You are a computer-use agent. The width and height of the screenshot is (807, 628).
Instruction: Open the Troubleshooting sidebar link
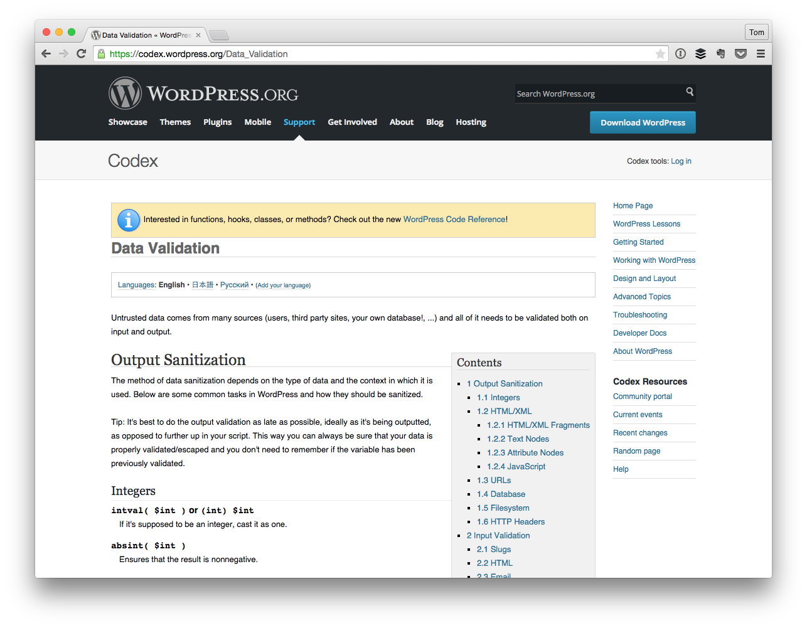tap(640, 315)
